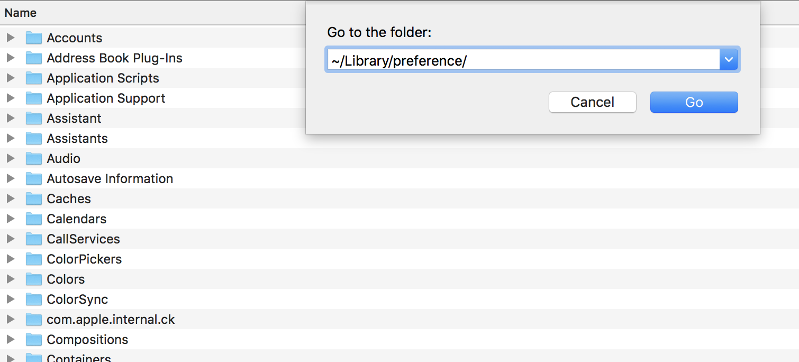Select the CallServices folder name
This screenshot has height=362, width=799.
83,239
